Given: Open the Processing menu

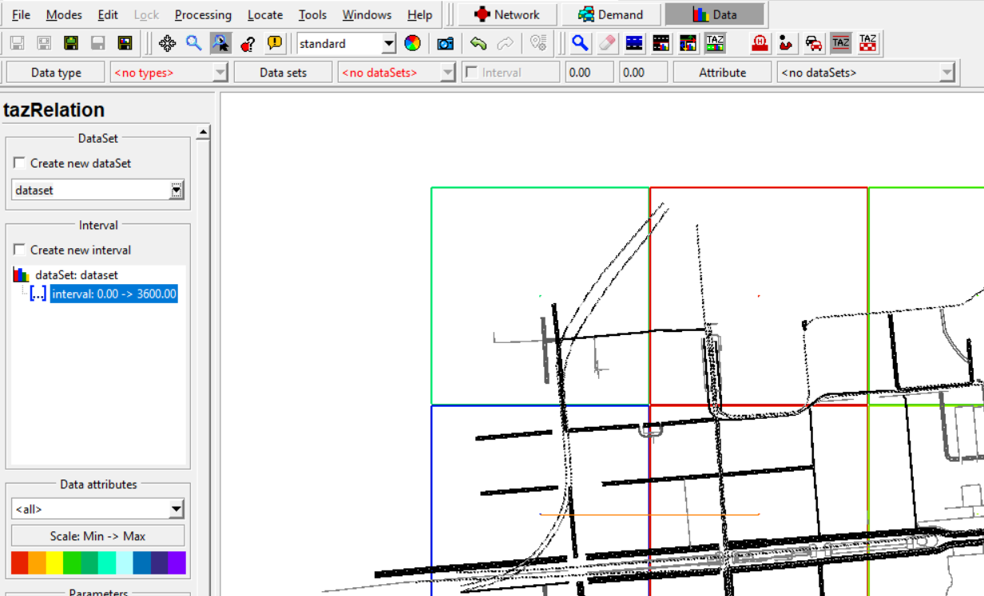Looking at the screenshot, I should click(203, 14).
